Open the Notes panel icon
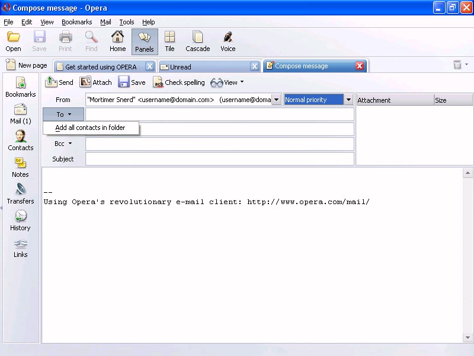This screenshot has height=356, width=474. [x=20, y=167]
